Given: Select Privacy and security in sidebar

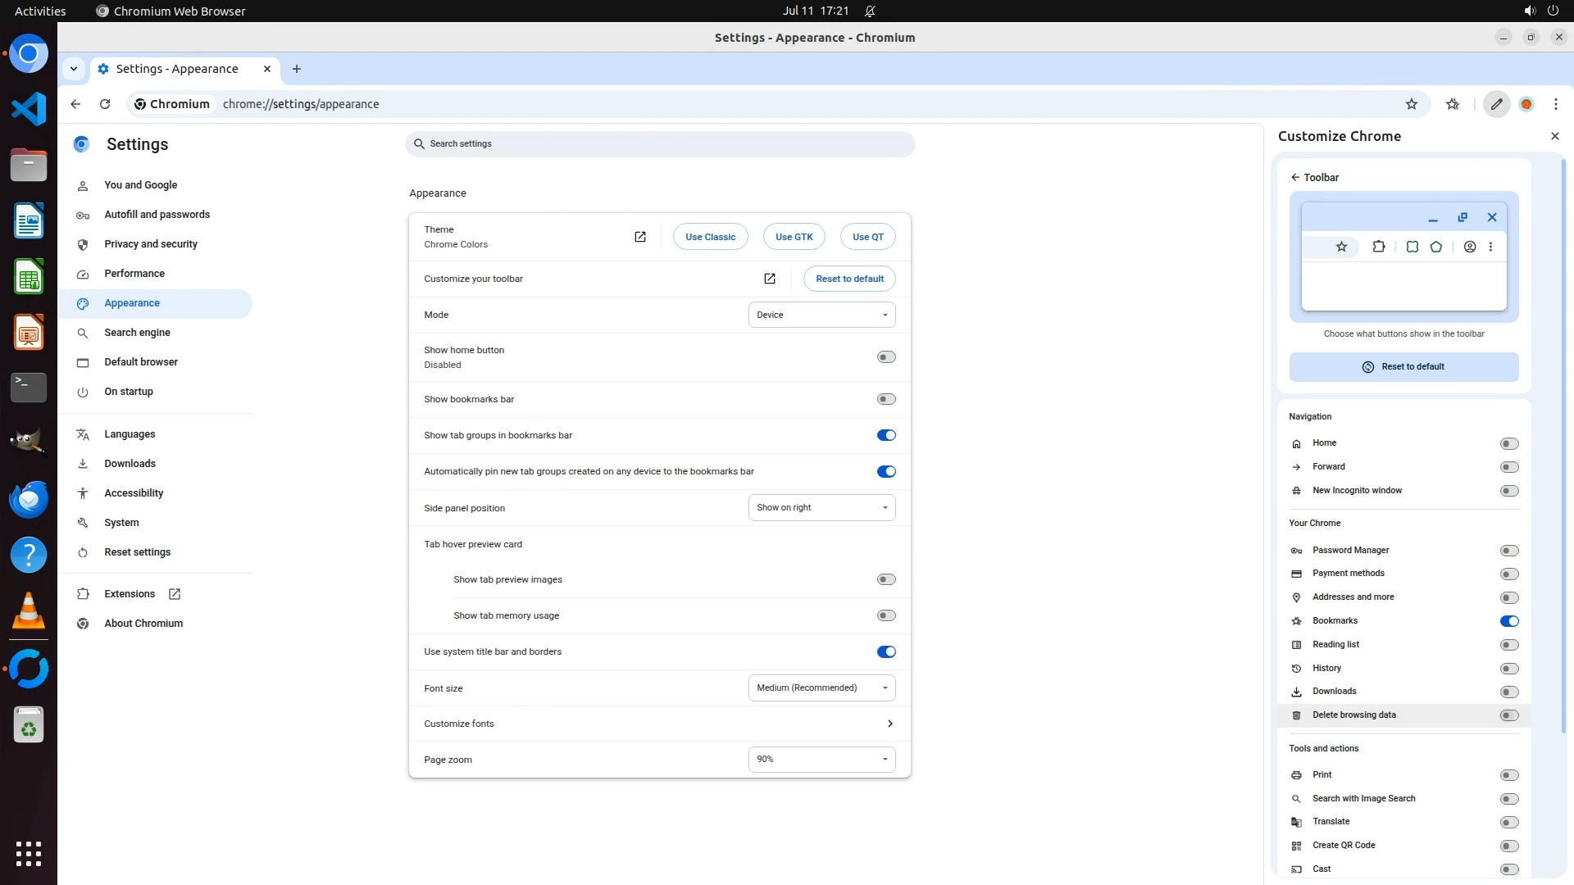Looking at the screenshot, I should click(151, 244).
